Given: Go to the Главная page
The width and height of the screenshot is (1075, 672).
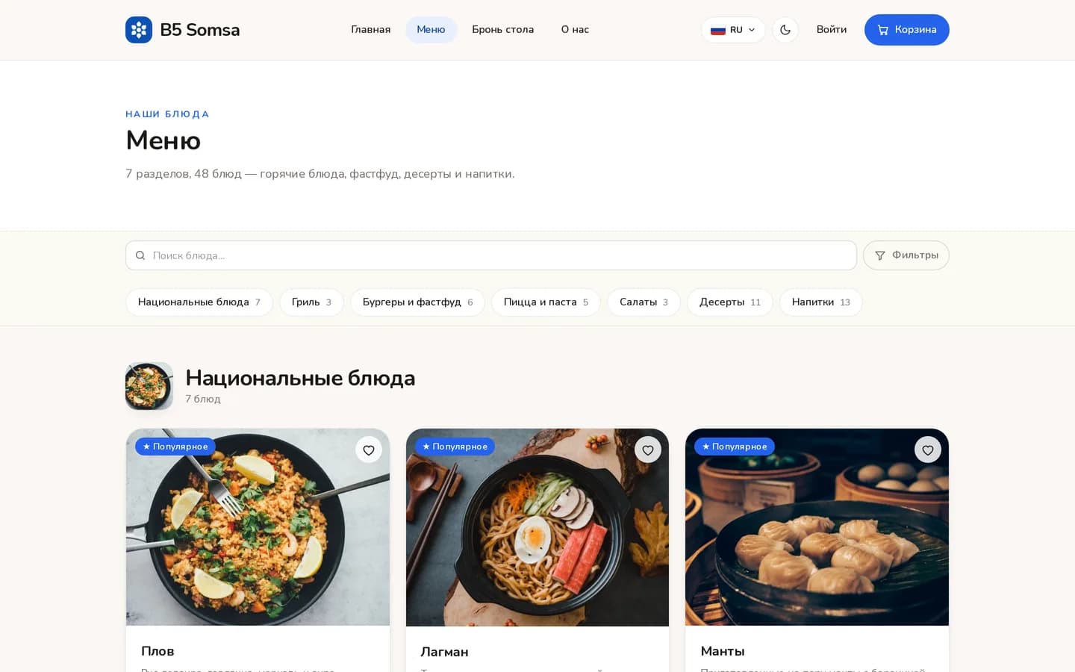Looking at the screenshot, I should 371,30.
